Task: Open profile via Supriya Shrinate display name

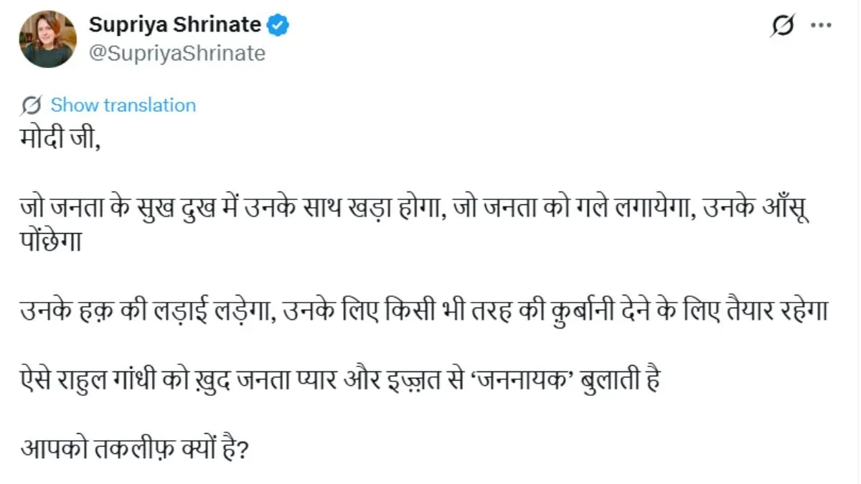Action: 174,25
